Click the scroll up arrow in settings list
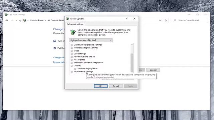The image size is (214, 120). [x=132, y=45]
